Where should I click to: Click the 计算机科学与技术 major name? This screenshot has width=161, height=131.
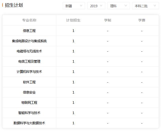[x=29, y=72]
